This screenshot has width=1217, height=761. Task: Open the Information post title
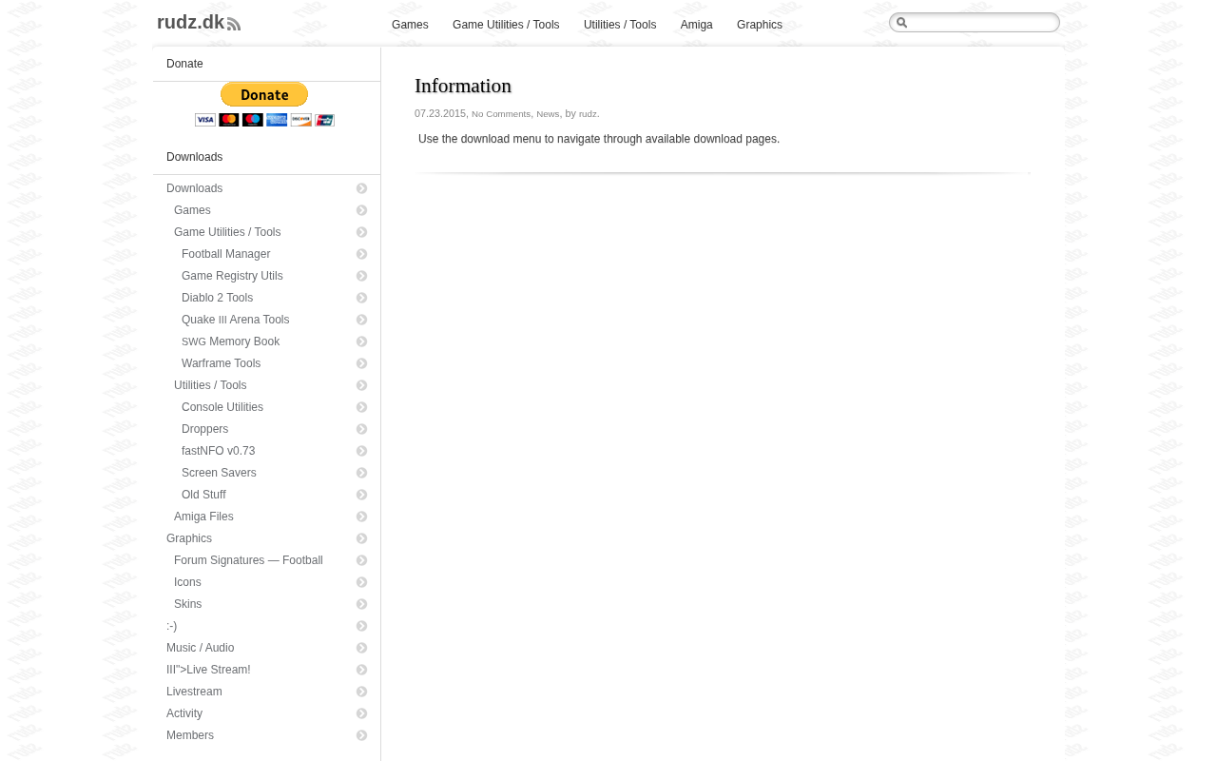tap(463, 86)
